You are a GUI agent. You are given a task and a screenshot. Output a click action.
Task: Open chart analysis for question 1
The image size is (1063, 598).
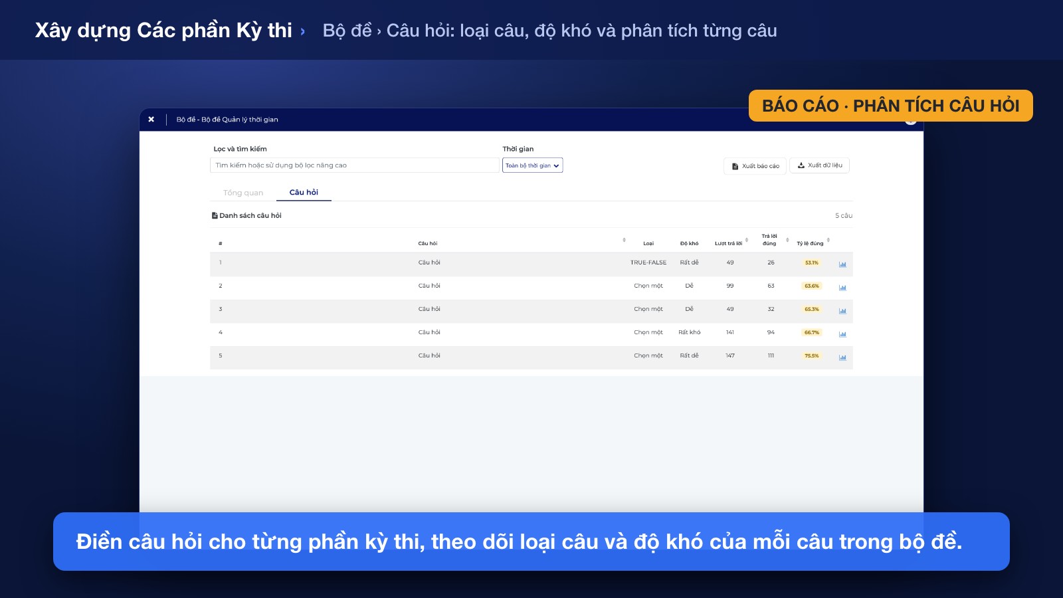(x=842, y=264)
